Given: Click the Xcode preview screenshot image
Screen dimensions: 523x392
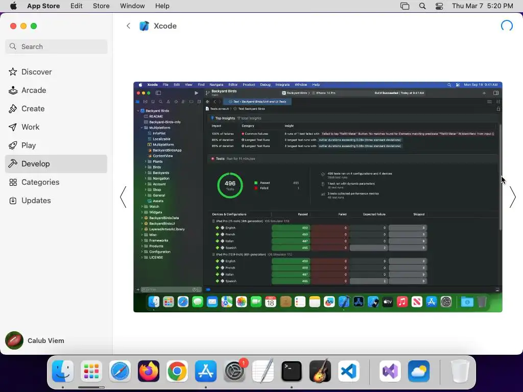Looking at the screenshot, I should coord(318,197).
